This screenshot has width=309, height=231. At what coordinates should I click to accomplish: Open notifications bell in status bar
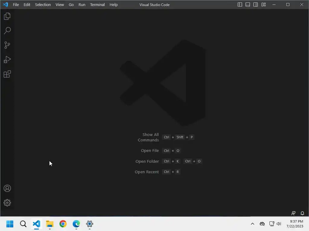pyautogui.click(x=302, y=213)
